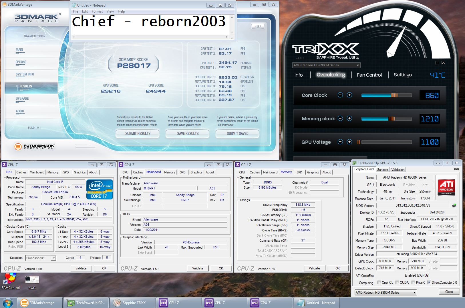Open CPU-Z Processor #1 selection dropdown
Image resolution: width=465 pixels, height=308 pixels.
[x=40, y=258]
